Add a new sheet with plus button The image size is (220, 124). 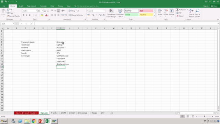[112, 113]
